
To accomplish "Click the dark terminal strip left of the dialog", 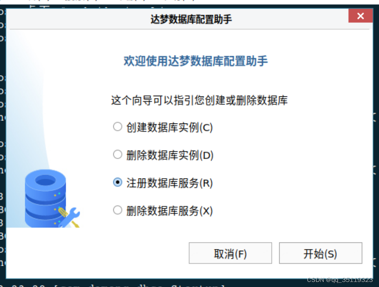I will coord(3,145).
